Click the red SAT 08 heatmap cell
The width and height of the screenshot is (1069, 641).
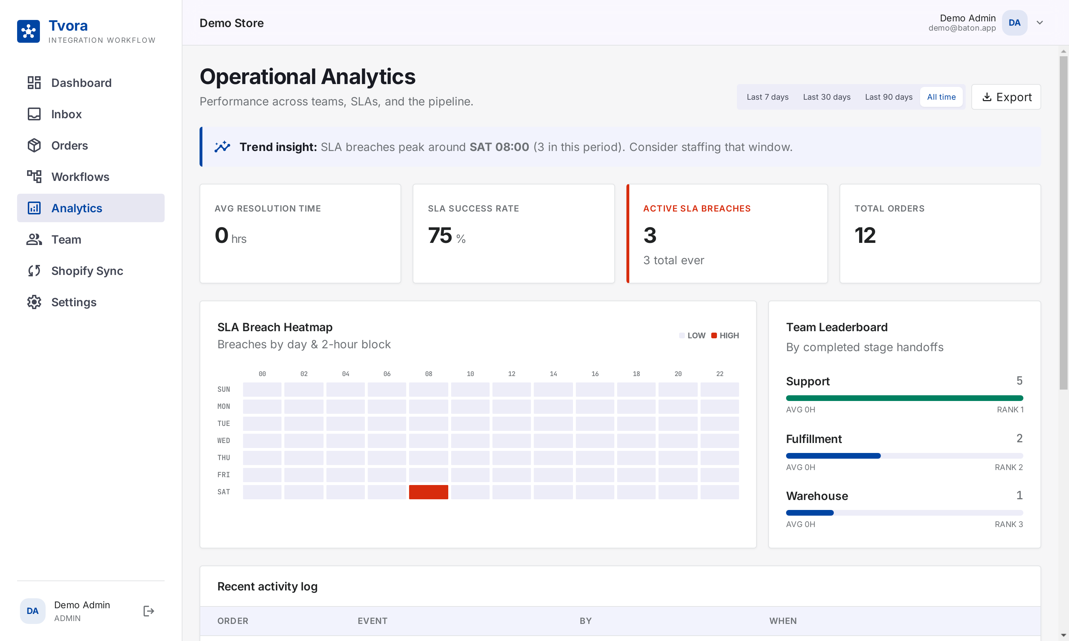point(428,492)
